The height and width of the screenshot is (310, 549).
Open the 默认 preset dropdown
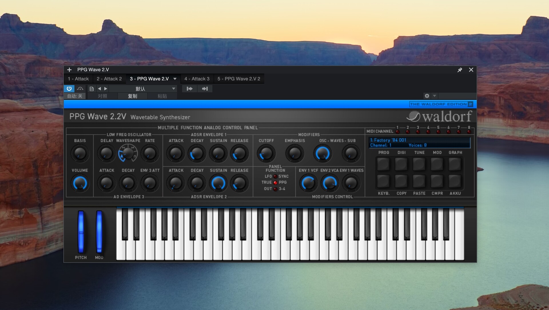click(x=143, y=89)
